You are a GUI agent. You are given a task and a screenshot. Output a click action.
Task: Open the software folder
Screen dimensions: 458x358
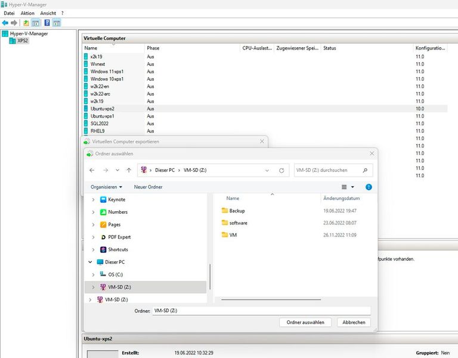click(x=238, y=223)
